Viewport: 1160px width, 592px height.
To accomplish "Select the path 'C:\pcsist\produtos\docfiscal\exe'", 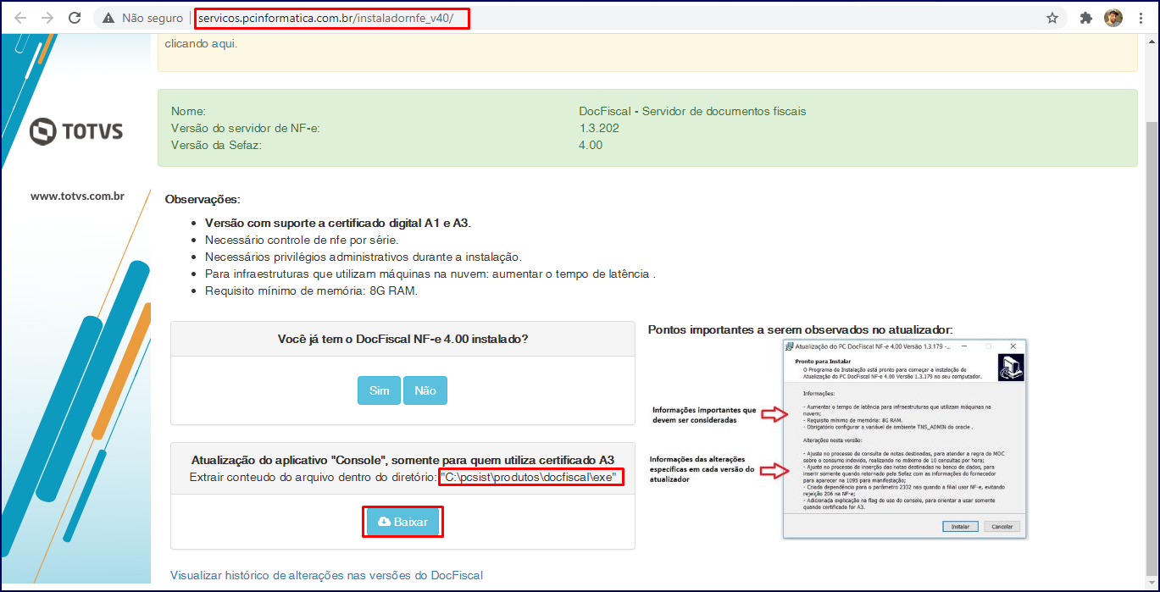I will point(531,478).
